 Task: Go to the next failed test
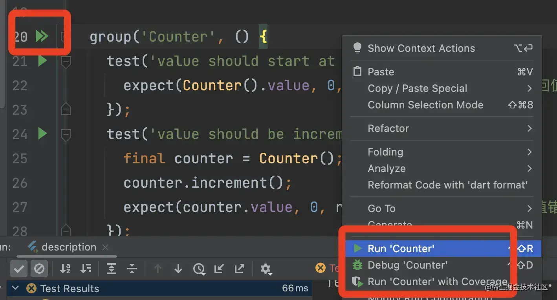click(x=178, y=269)
